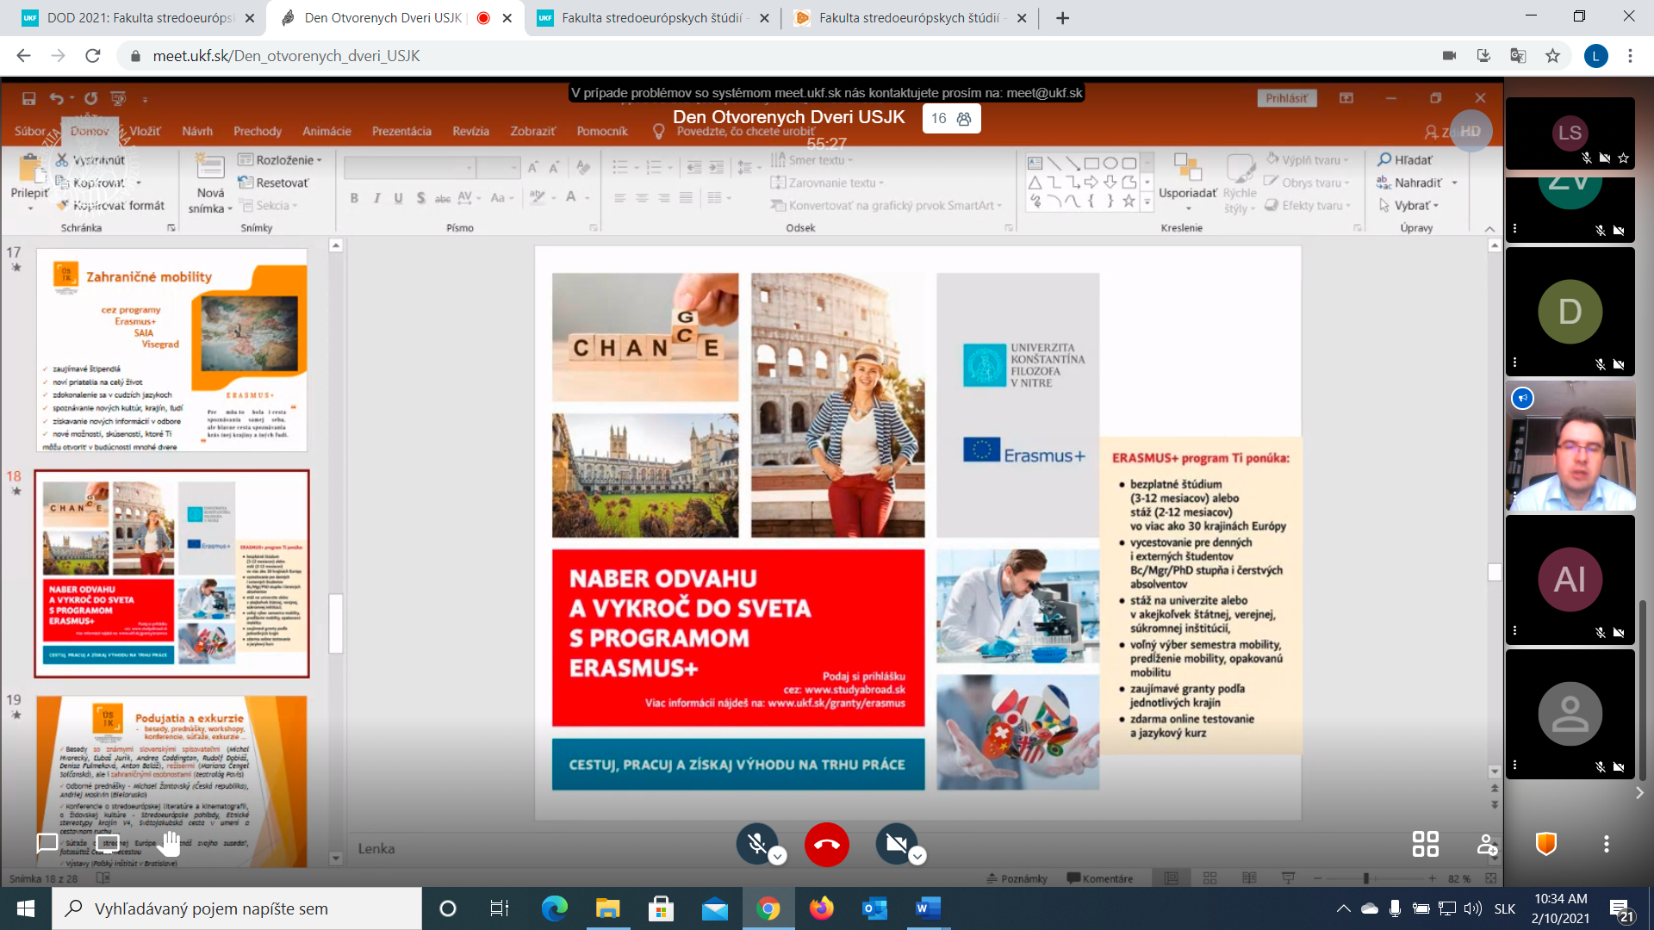Collapse the ribbon with caret arrow

tap(1489, 228)
